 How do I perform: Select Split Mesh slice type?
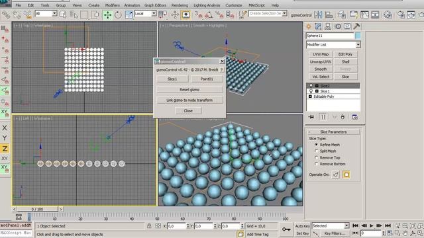317,151
